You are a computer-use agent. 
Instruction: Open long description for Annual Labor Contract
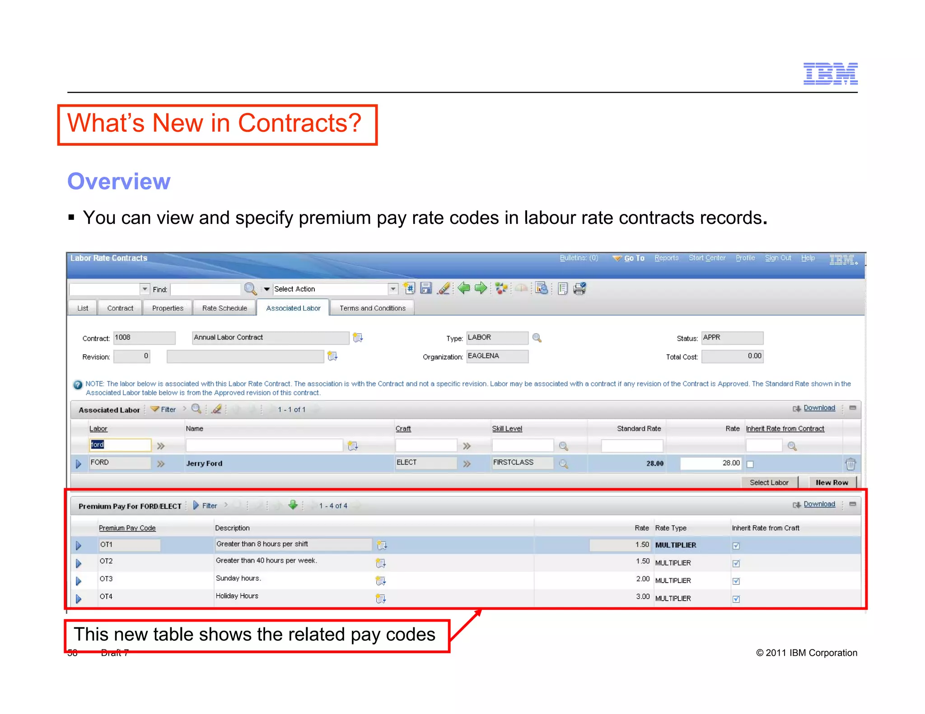[x=358, y=338]
